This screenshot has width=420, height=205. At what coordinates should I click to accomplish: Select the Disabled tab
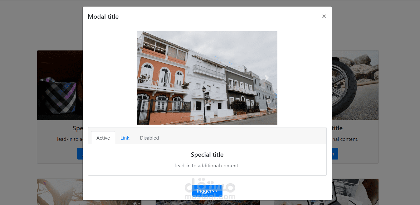pos(149,138)
